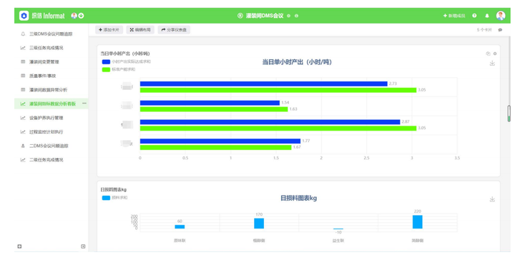The height and width of the screenshot is (260, 515).
Task: Click the copy icon on the first chart card
Action: pos(488,54)
